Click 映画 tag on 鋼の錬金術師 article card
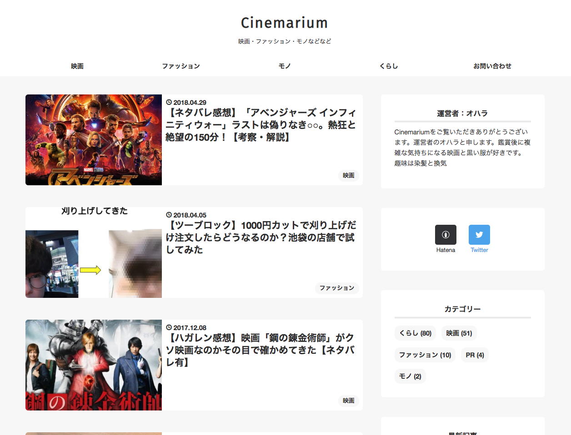The width and height of the screenshot is (571, 435). 349,400
